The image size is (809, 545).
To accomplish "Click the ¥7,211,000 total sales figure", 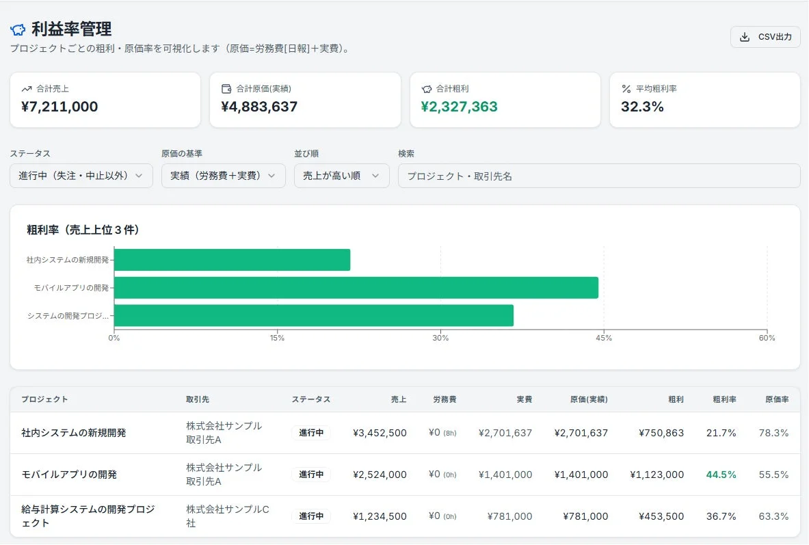I will [59, 107].
